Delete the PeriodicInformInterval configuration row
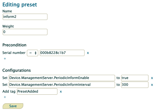The height and width of the screenshot is (112, 163). [152, 85]
